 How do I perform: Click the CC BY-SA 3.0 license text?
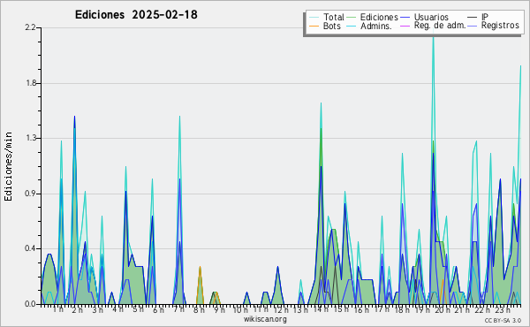(503, 320)
